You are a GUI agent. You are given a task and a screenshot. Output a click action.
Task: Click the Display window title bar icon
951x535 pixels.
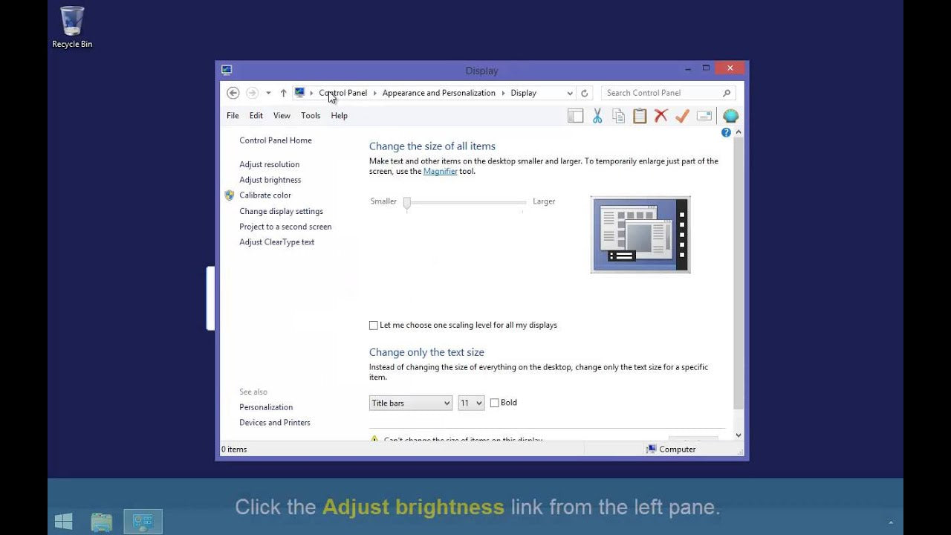pyautogui.click(x=227, y=70)
